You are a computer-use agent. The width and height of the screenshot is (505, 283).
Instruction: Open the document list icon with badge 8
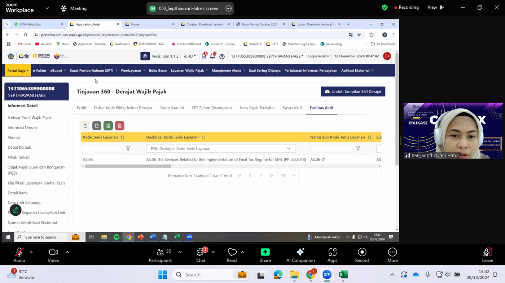204,56
